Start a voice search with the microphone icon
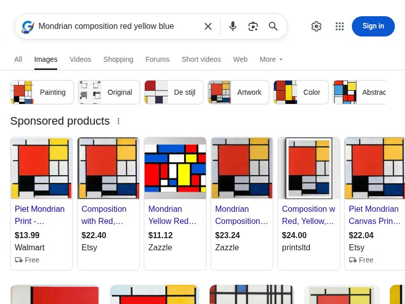 pos(233,26)
